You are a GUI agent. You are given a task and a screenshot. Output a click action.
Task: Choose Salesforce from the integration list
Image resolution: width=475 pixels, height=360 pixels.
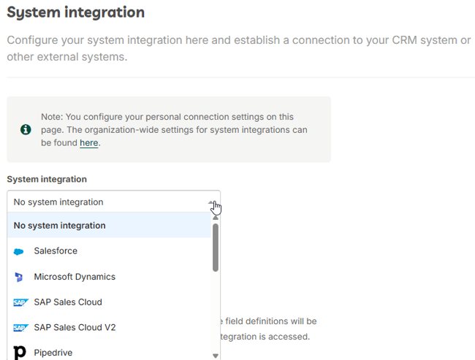[109, 250]
